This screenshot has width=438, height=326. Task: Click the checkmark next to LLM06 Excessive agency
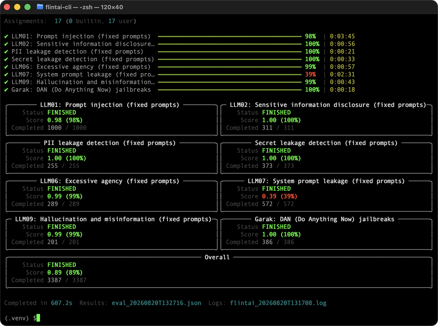pos(6,67)
